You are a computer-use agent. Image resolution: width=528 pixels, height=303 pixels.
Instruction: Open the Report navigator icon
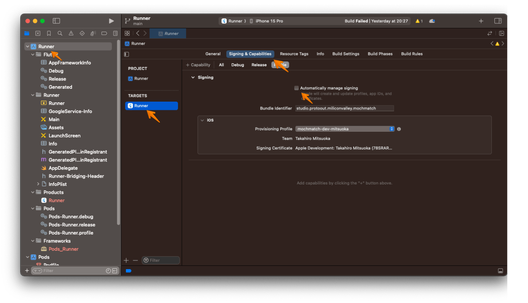point(115,33)
